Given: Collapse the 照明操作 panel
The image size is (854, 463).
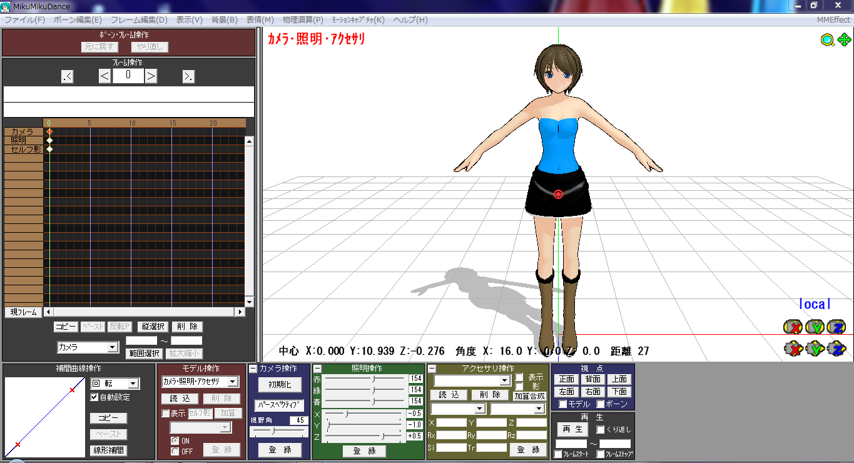Looking at the screenshot, I should pyautogui.click(x=317, y=369).
